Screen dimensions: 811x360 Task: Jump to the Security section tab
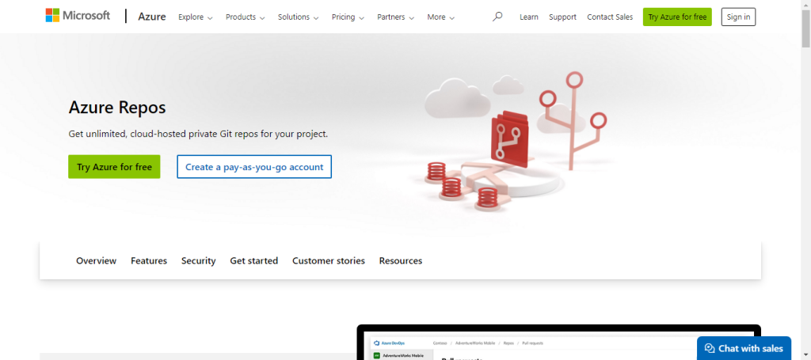[198, 261]
